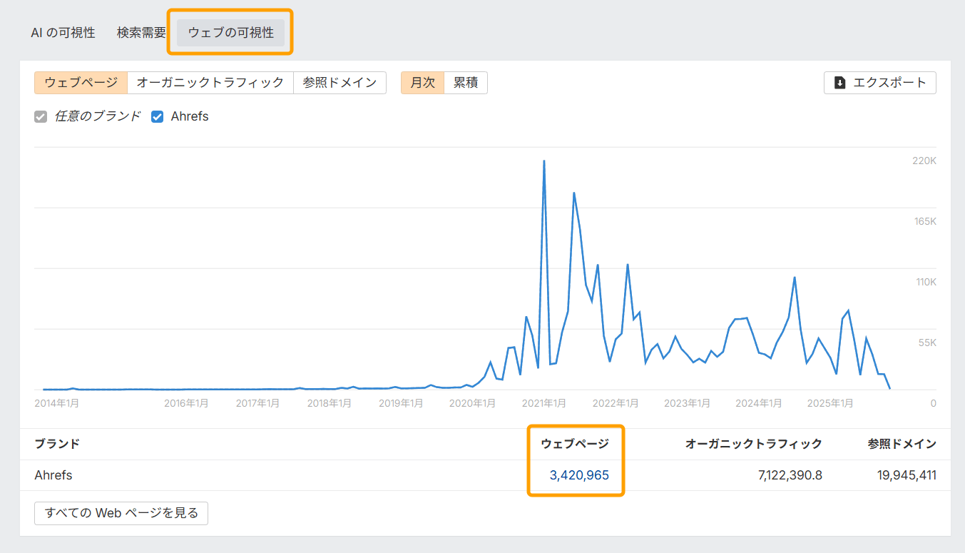Click the 3,420,965 webpage count link
This screenshot has width=965, height=553.
coord(576,475)
